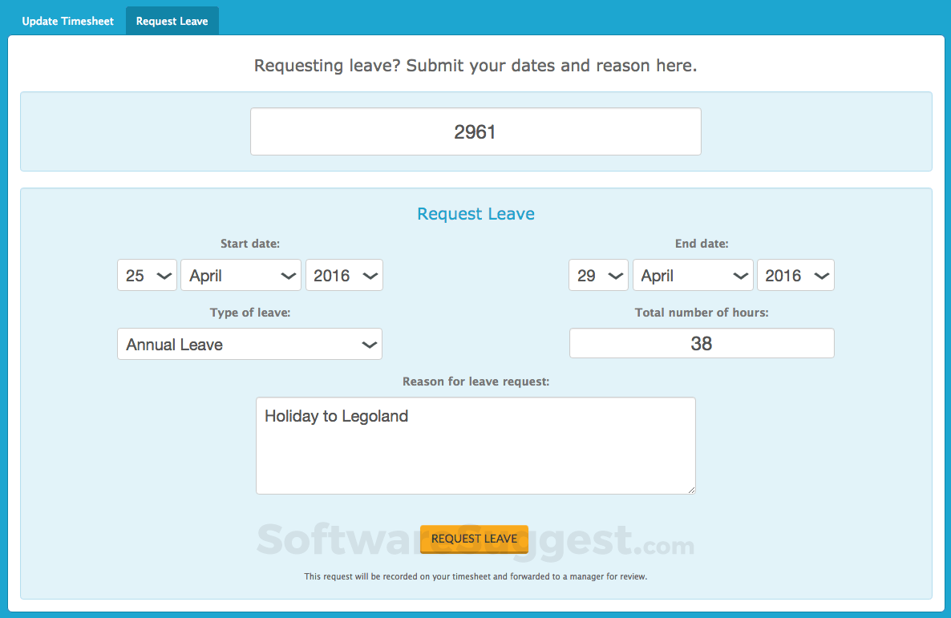Click the reason for leave text area
Screen dimensions: 951x618
coord(475,445)
